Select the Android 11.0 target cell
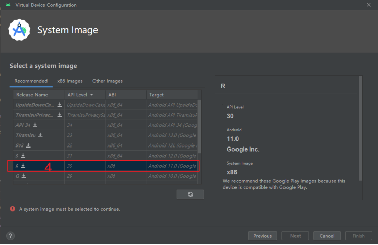Image resolution: width=378 pixels, height=245 pixels. [x=172, y=166]
